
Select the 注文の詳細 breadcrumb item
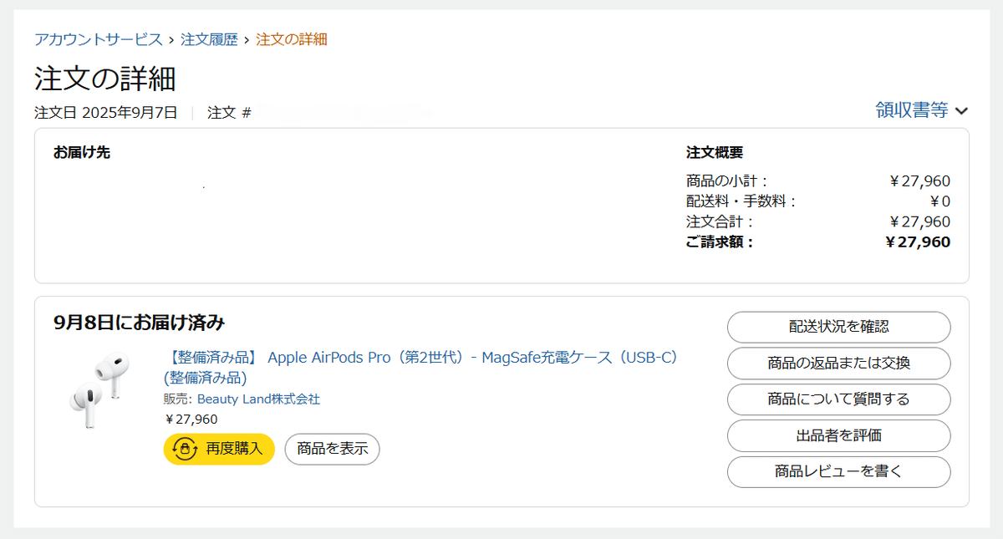click(291, 39)
